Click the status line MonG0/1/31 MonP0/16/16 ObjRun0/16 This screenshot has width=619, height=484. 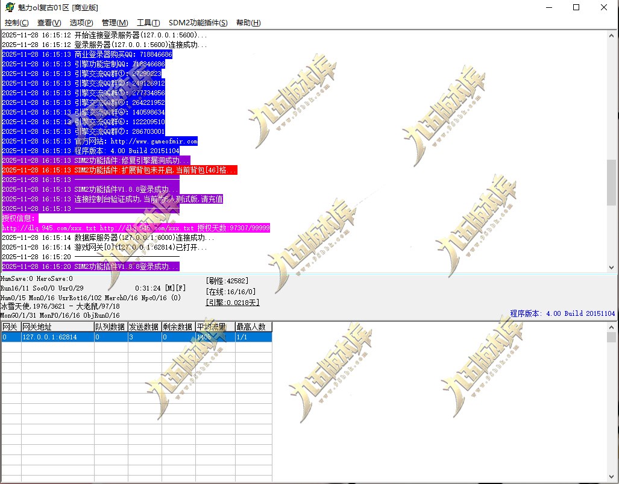point(60,315)
